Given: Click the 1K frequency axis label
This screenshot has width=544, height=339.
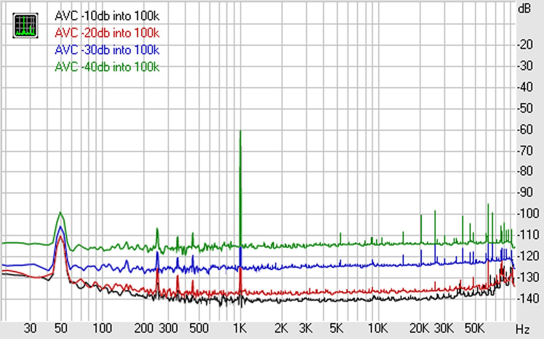Looking at the screenshot, I should 240,328.
